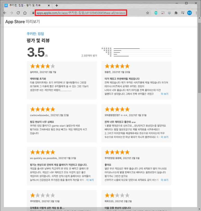Image resolution: width=201 pixels, height=211 pixels.
Task: Click the browser forward arrow
Action: coord(11,13)
